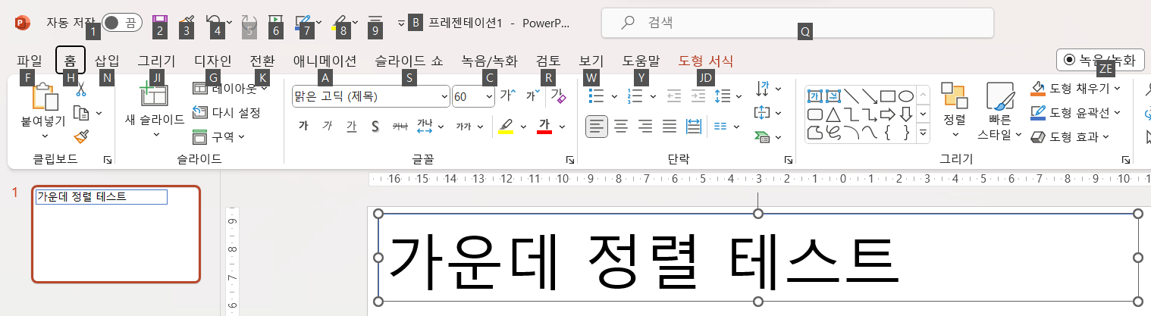Switch to the 슬라이드 쇼 tab
The height and width of the screenshot is (316, 1151).
click(x=409, y=61)
